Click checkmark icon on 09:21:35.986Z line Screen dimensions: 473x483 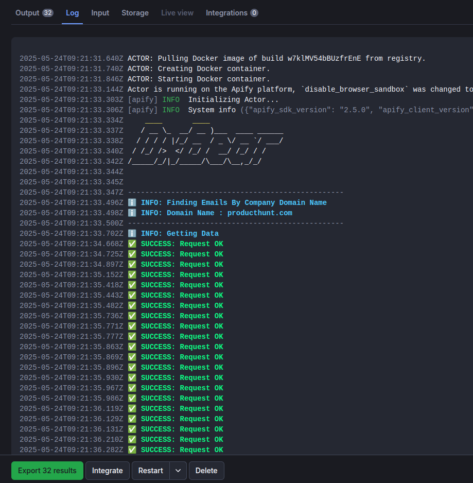(x=132, y=398)
